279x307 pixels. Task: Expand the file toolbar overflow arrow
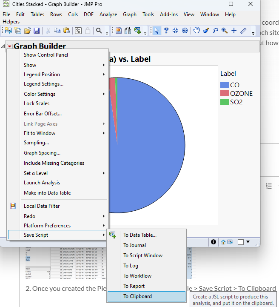click(x=107, y=34)
